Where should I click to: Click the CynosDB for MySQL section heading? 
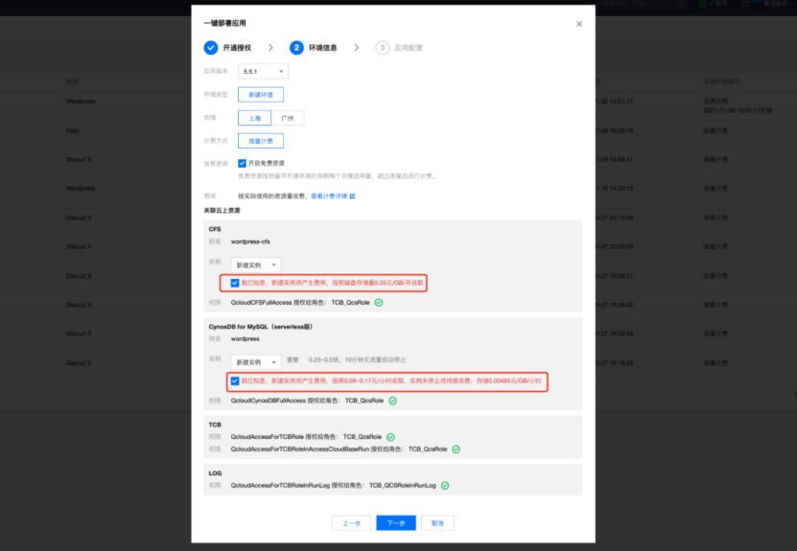[261, 327]
